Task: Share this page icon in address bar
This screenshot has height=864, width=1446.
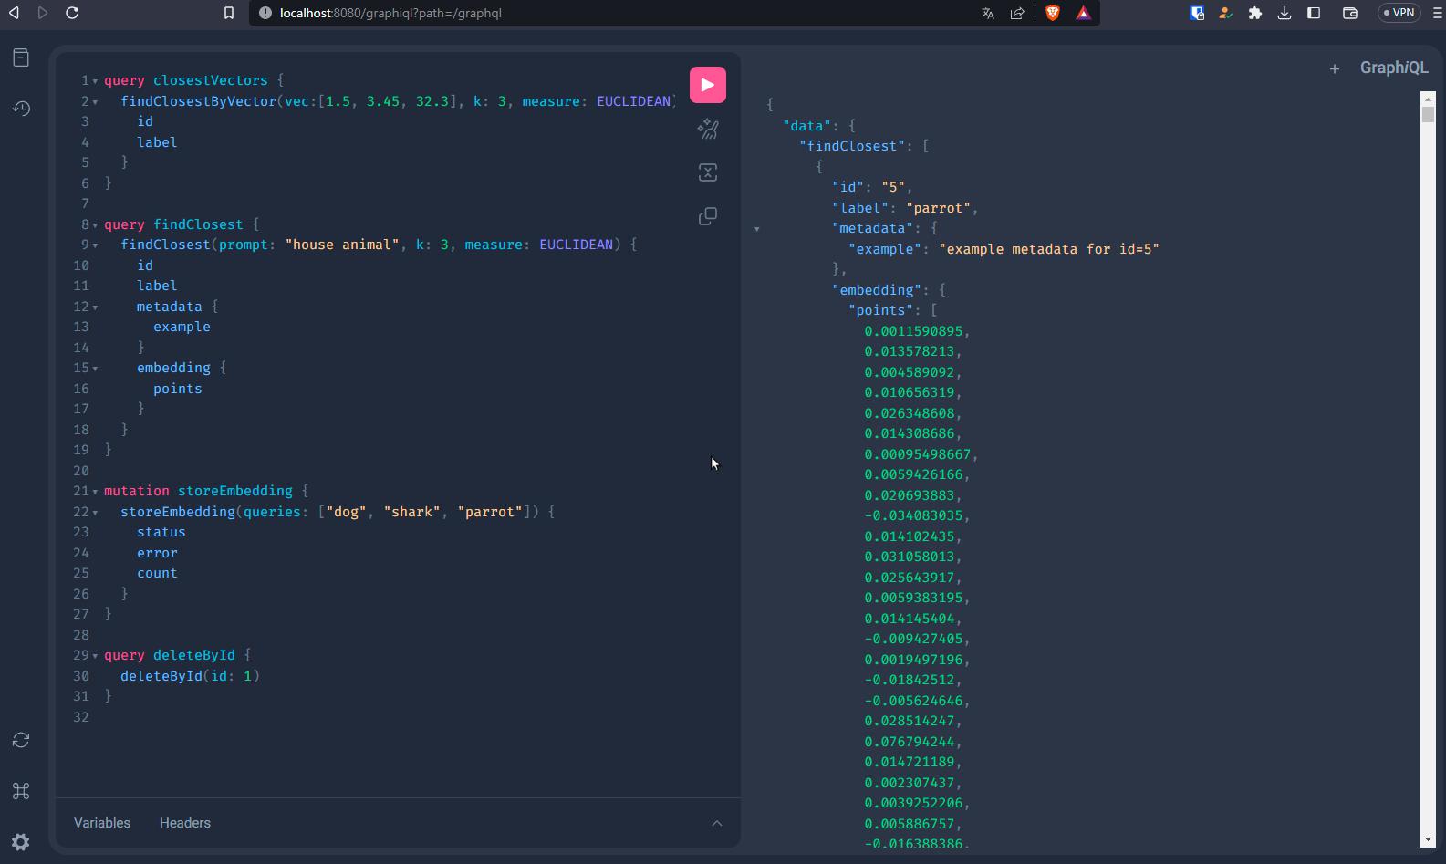Action: [x=1017, y=13]
